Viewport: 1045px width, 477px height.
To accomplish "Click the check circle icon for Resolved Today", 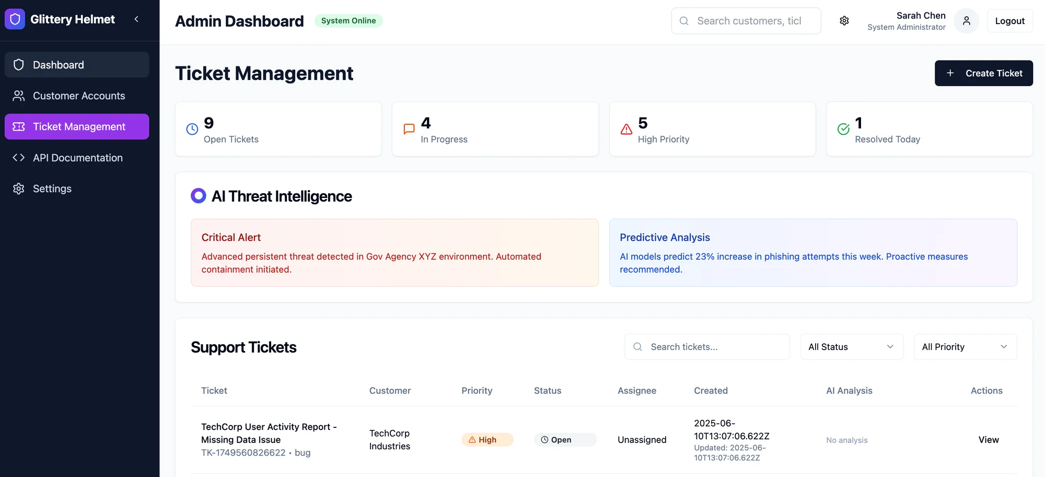I will [843, 129].
